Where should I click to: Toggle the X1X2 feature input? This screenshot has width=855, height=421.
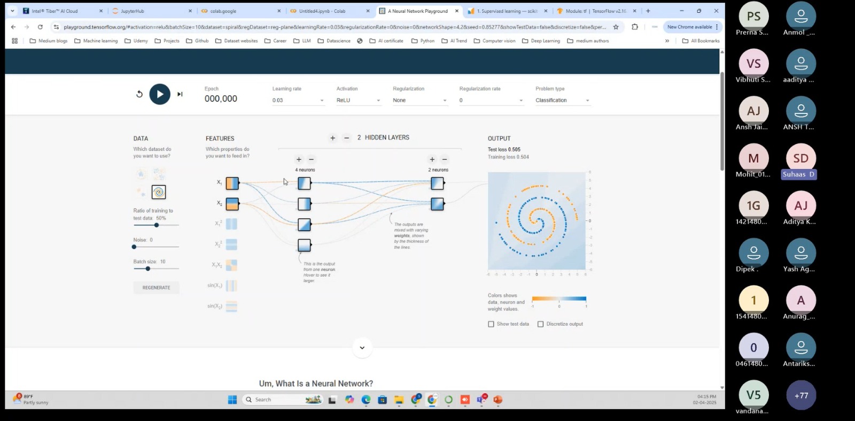pos(231,265)
